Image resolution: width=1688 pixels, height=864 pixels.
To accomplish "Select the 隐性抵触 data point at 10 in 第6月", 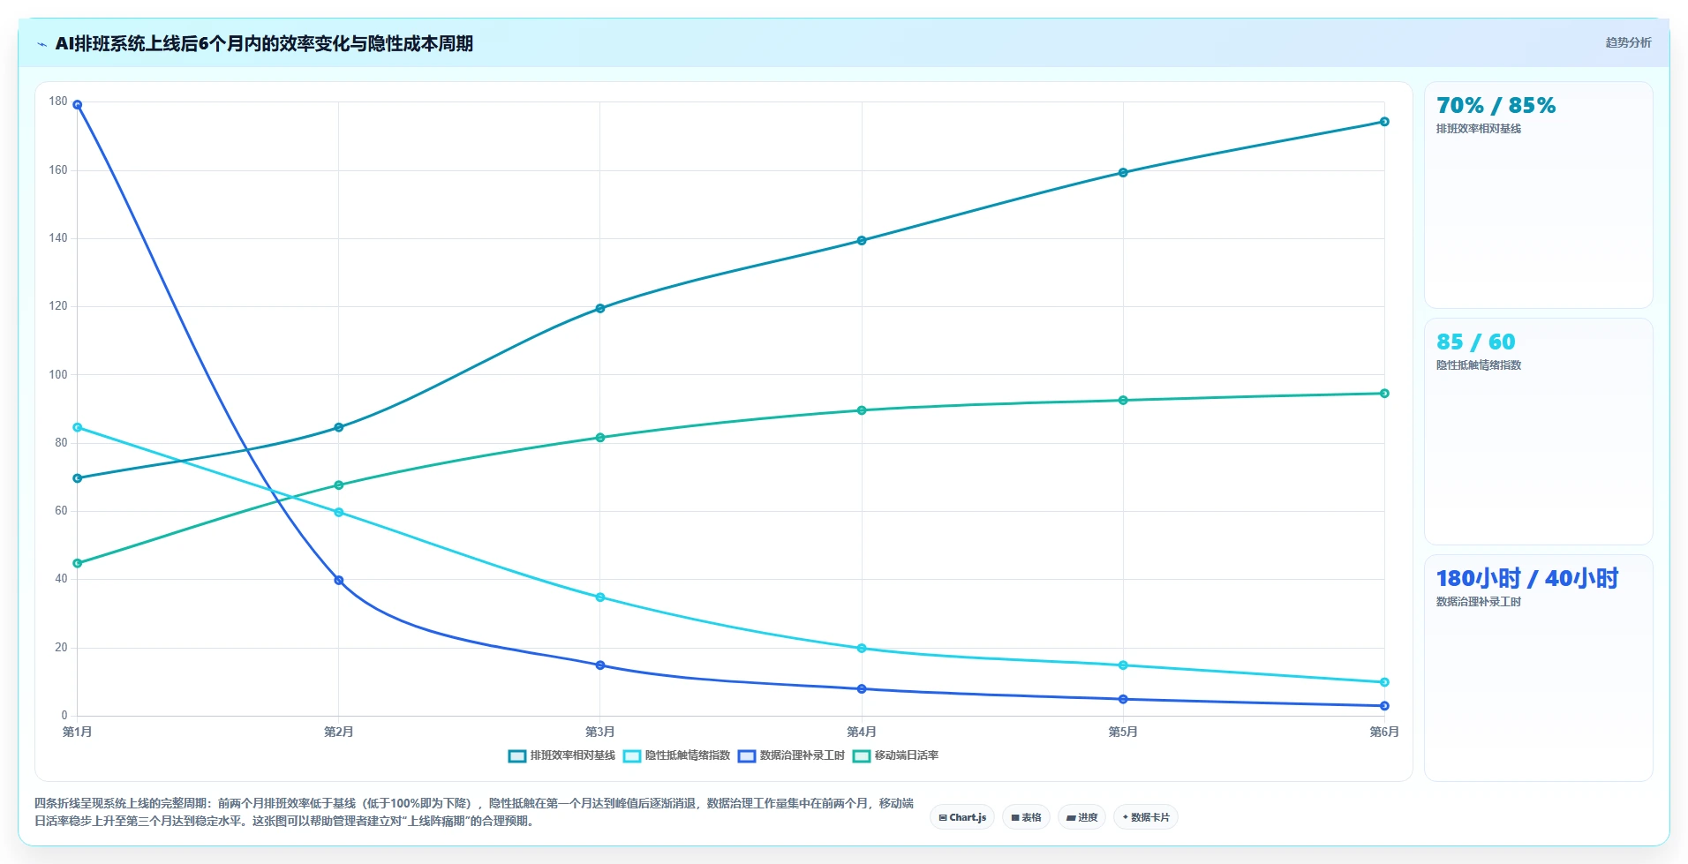I will coord(1384,682).
